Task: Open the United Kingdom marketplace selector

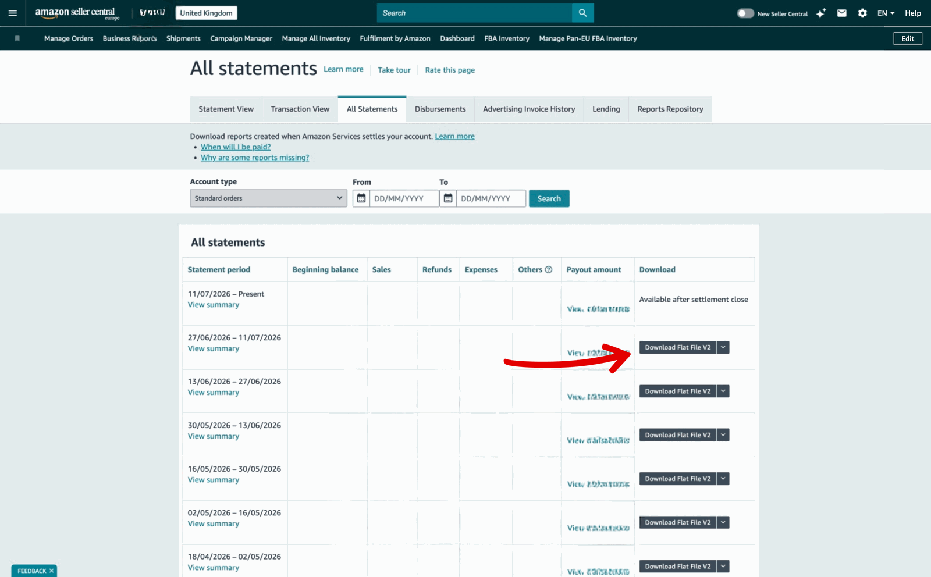Action: coord(206,13)
